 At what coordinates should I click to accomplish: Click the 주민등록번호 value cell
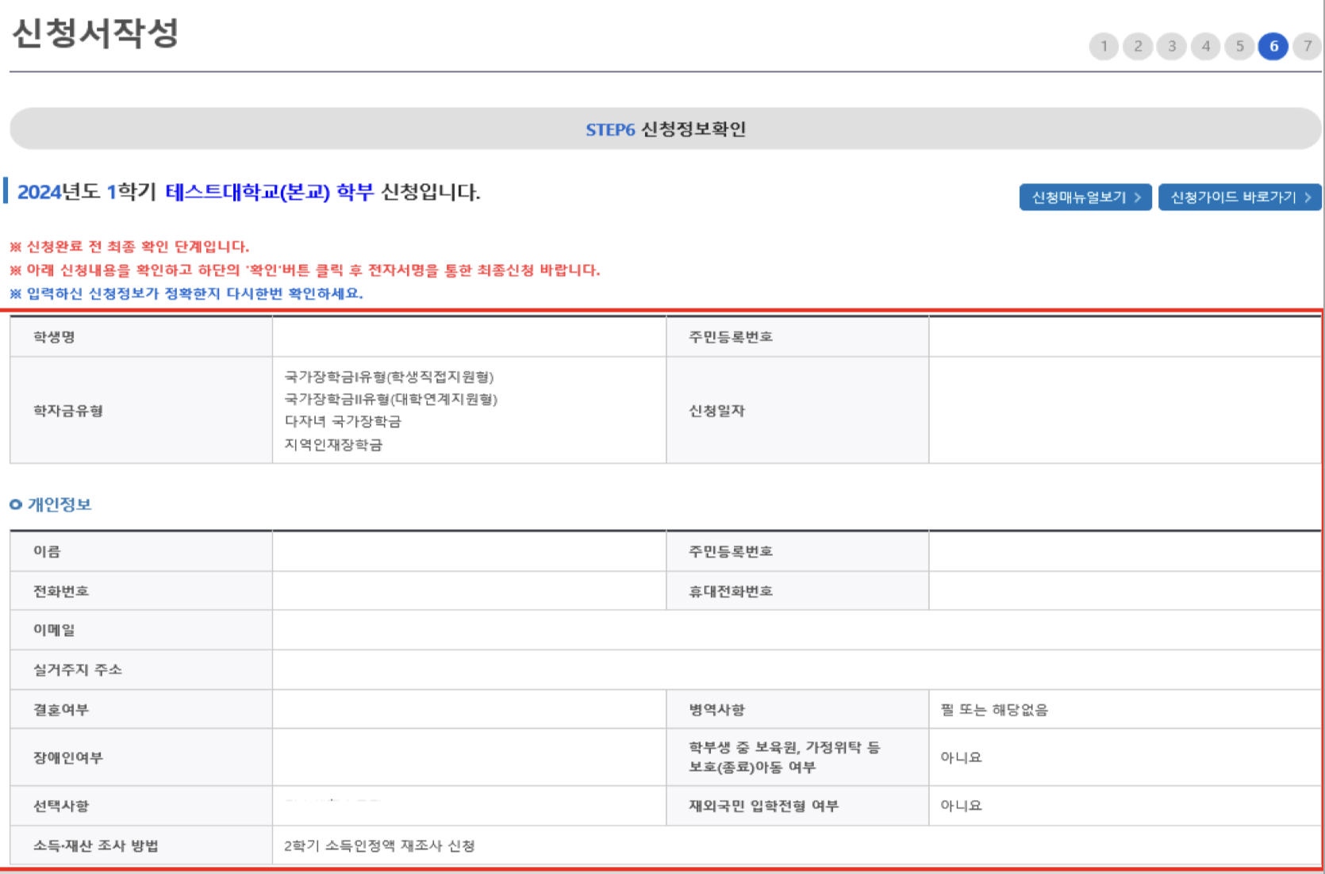tap(1127, 336)
